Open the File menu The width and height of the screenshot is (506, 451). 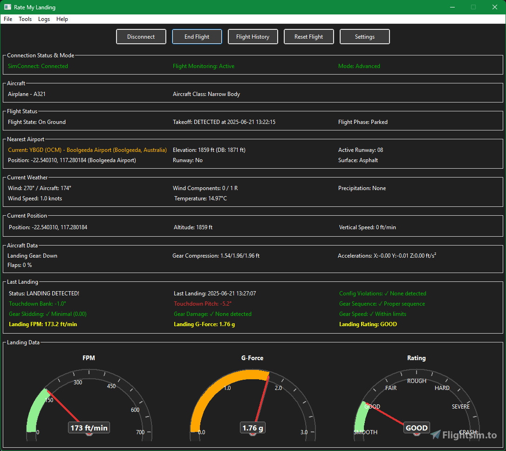[7, 19]
